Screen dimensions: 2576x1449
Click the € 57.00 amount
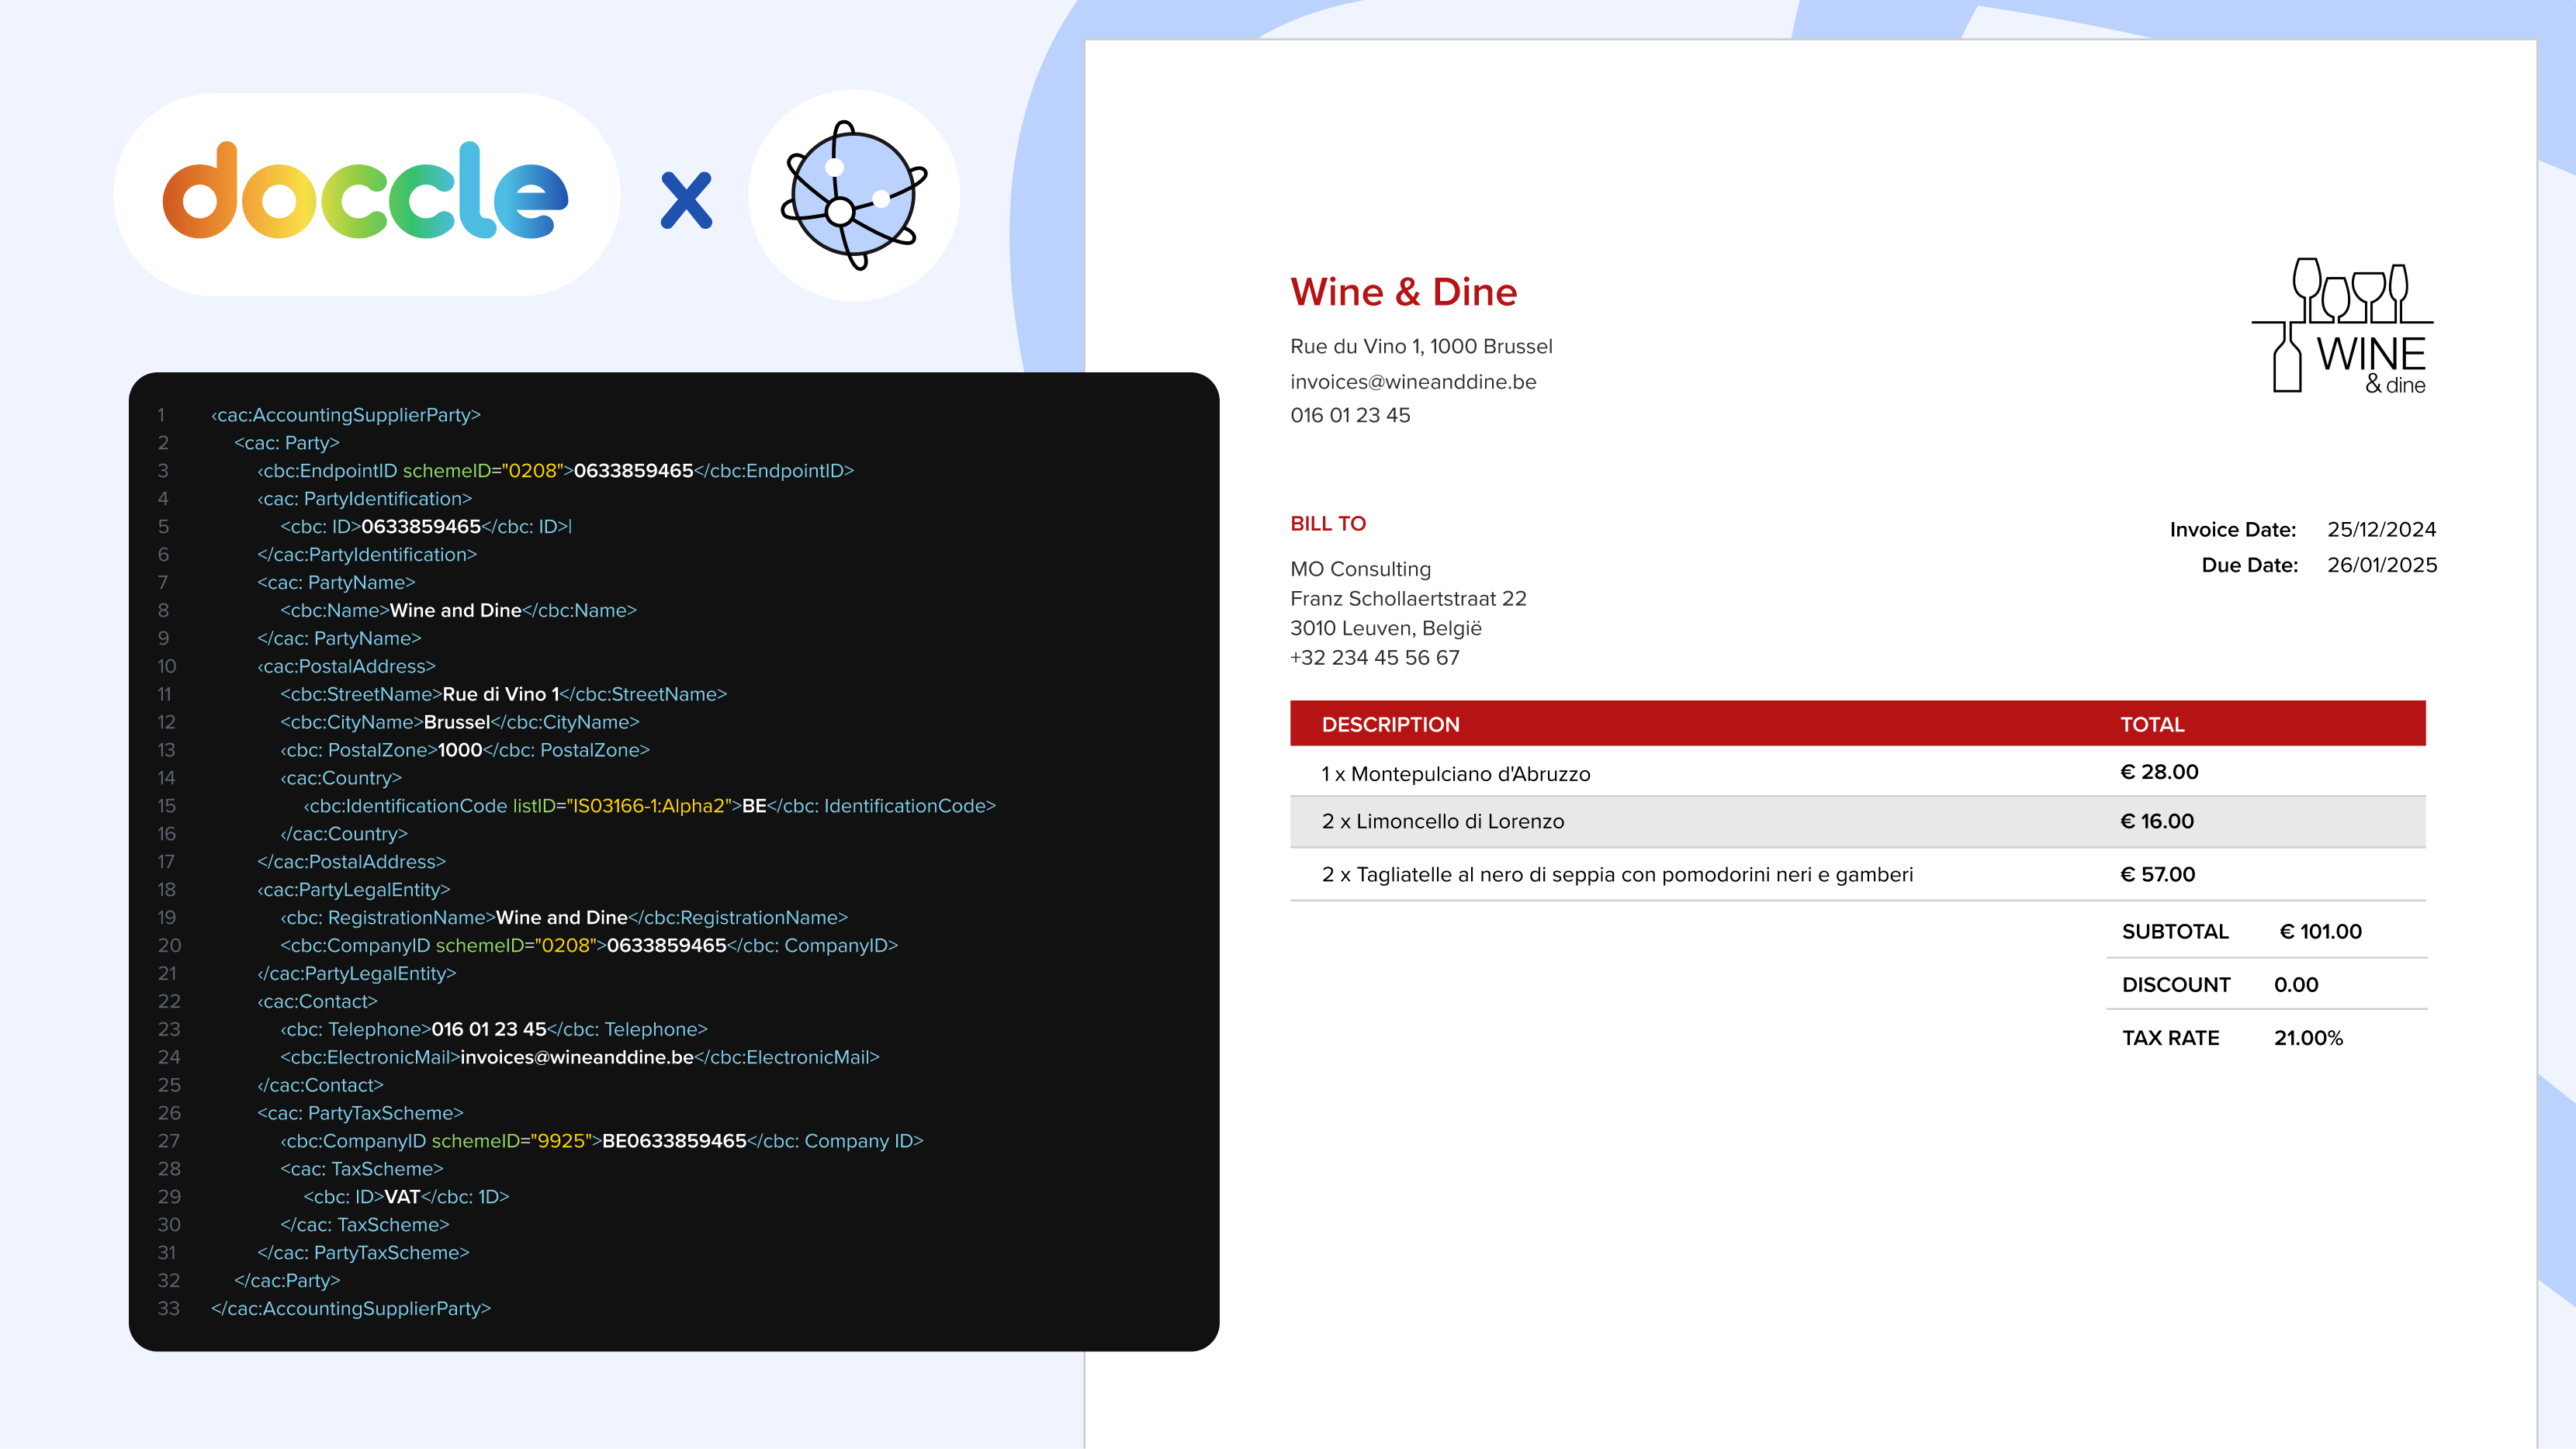2157,874
